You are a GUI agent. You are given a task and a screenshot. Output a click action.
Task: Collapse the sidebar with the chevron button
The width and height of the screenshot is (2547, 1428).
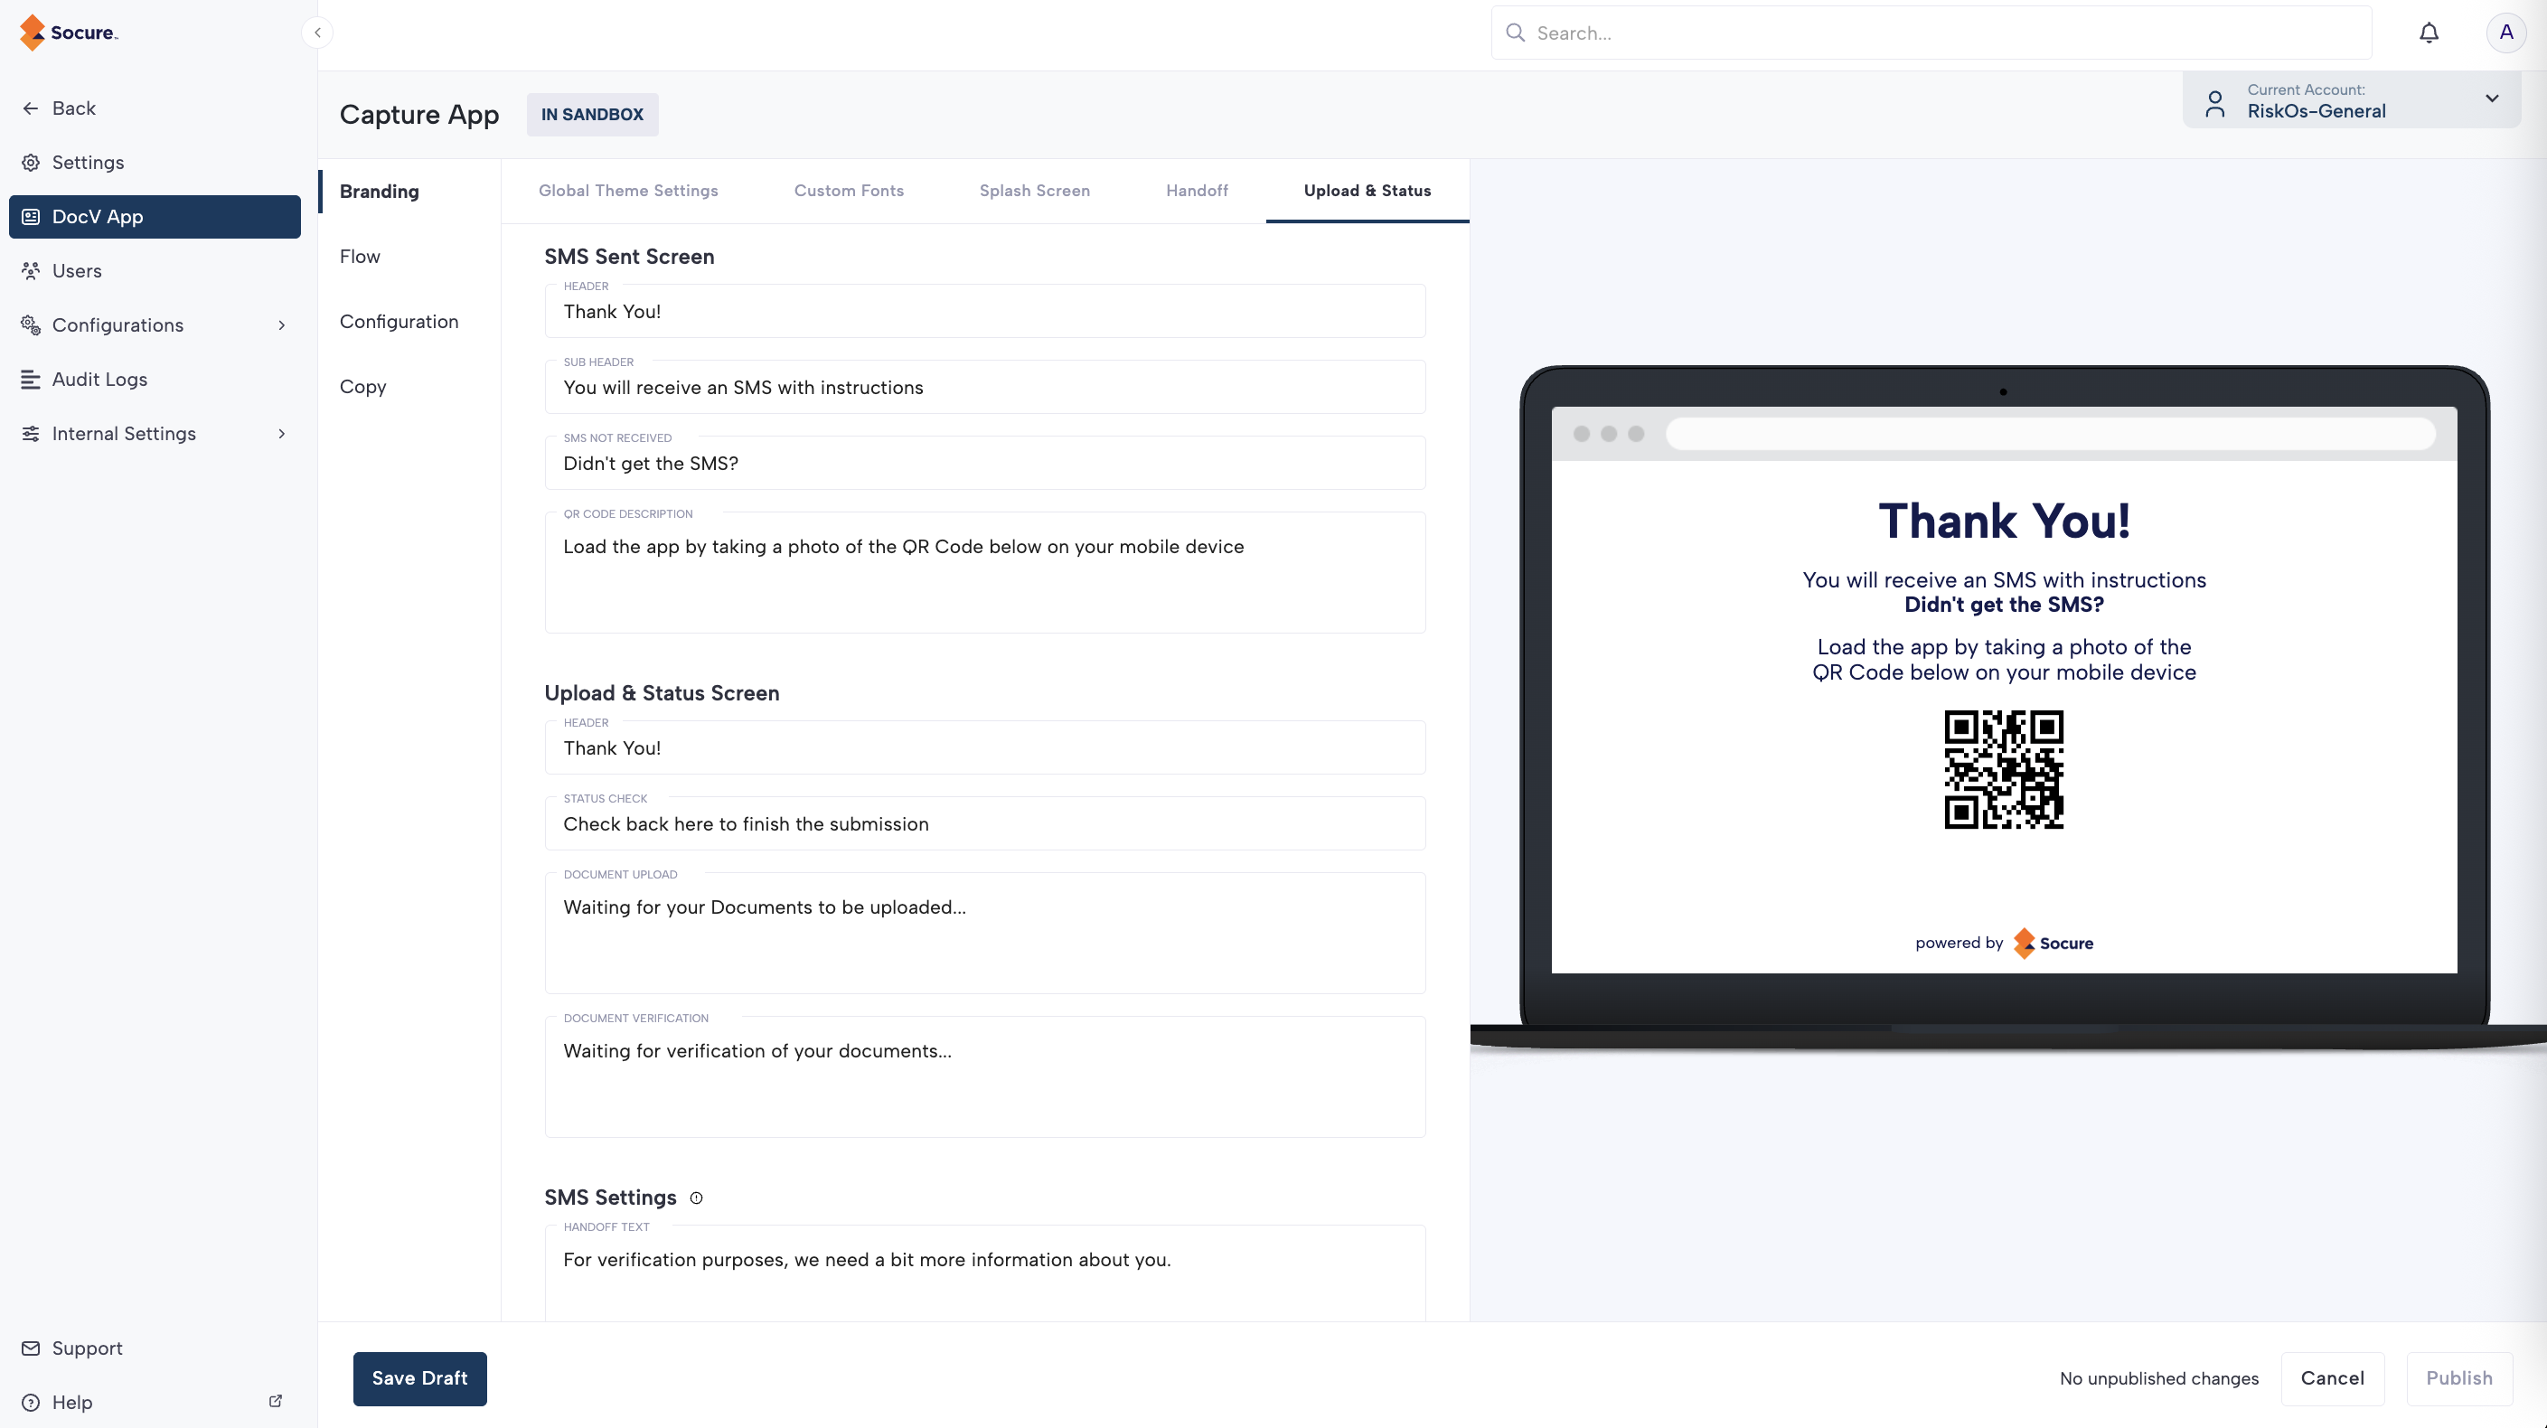coord(317,33)
